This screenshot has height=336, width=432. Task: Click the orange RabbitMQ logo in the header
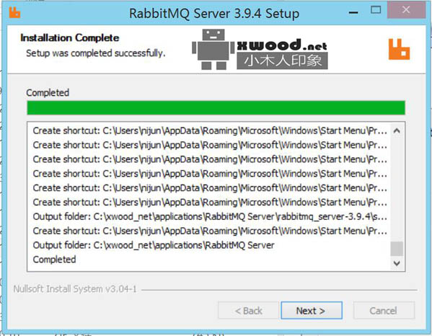coord(399,49)
